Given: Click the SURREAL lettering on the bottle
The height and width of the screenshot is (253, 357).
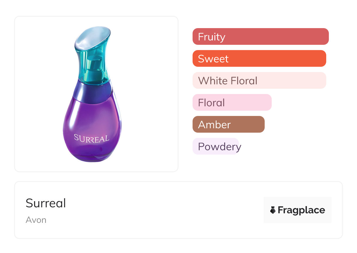Looking at the screenshot, I should click(x=91, y=138).
